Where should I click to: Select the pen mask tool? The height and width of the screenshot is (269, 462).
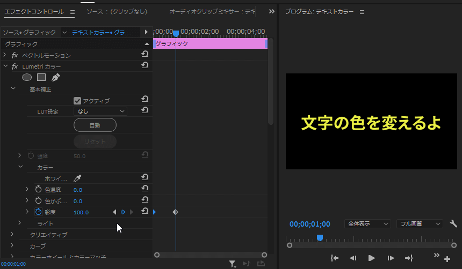[55, 77]
